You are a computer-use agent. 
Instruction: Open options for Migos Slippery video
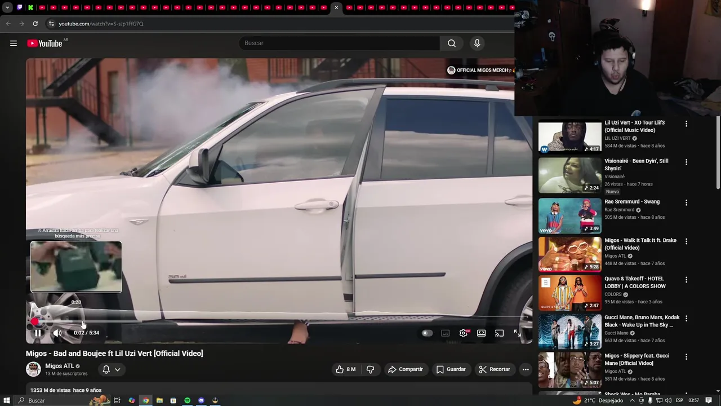686,357
